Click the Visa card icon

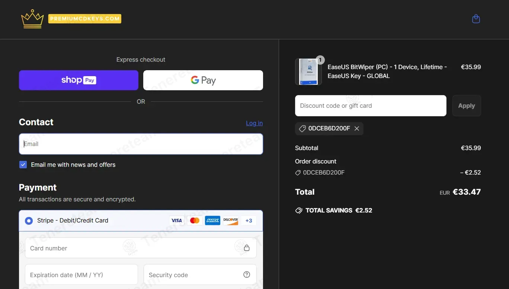177,221
